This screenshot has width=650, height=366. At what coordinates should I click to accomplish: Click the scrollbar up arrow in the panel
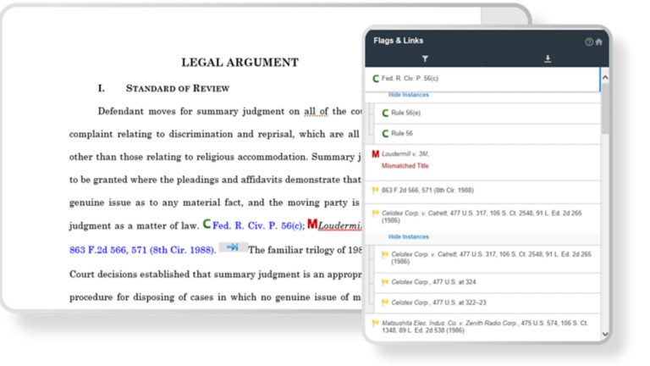(605, 78)
